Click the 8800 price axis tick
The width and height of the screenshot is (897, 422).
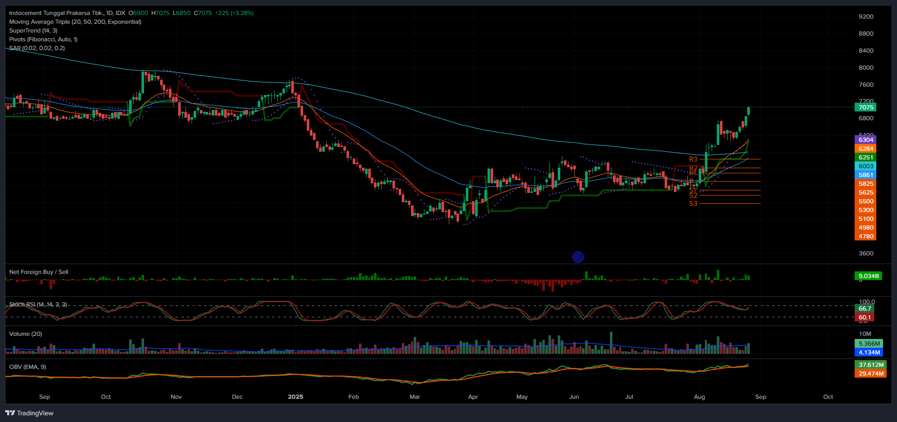[866, 34]
